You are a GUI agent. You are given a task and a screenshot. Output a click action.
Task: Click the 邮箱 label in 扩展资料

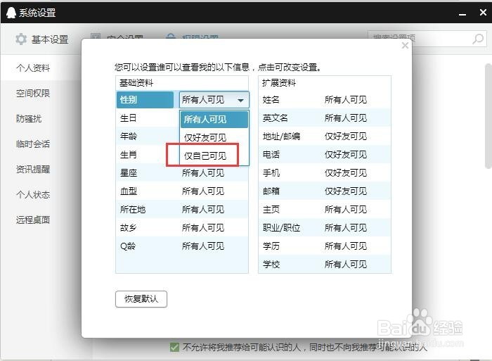[x=271, y=191]
